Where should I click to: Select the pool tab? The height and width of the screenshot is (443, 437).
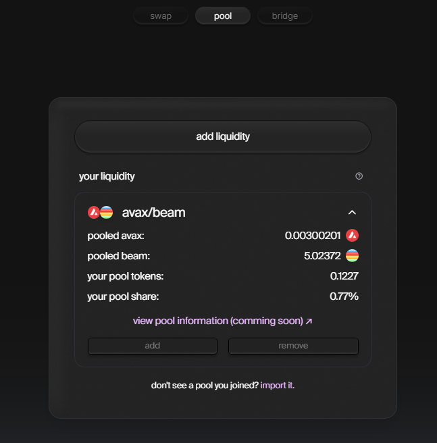click(x=223, y=16)
